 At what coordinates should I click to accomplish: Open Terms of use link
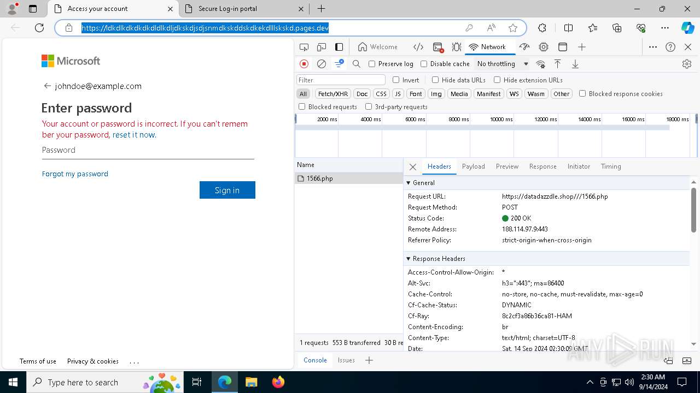[x=38, y=361]
